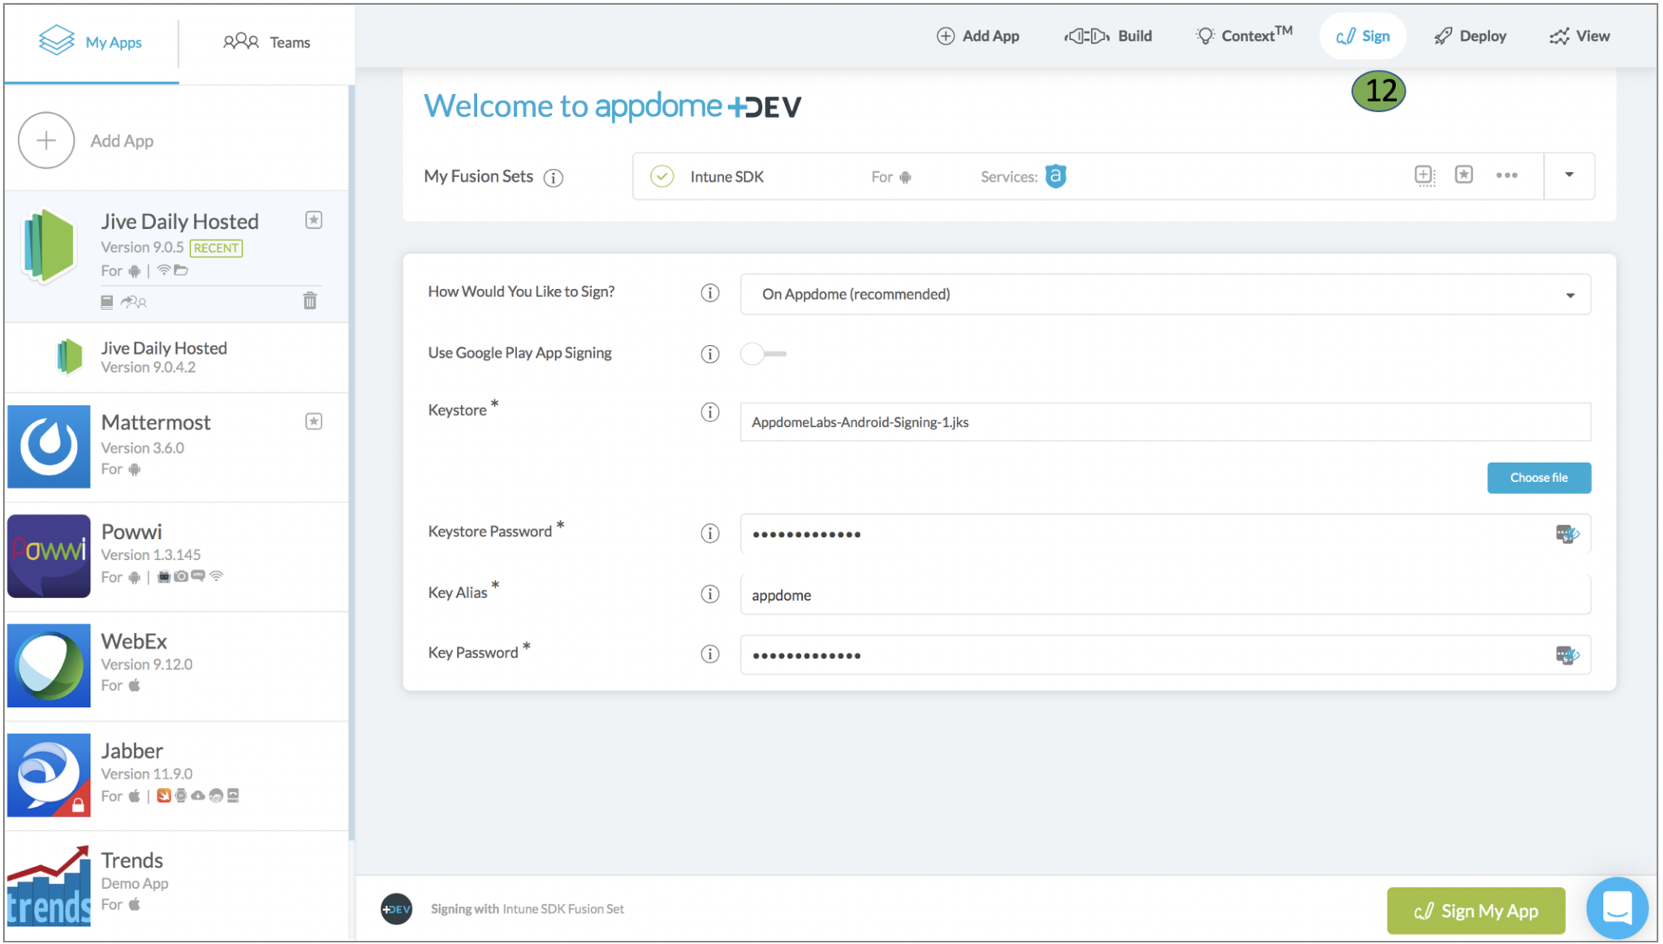
Task: Select the WebEx app icon
Action: coord(49,666)
